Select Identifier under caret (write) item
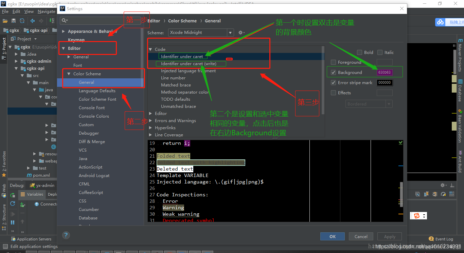 click(189, 64)
